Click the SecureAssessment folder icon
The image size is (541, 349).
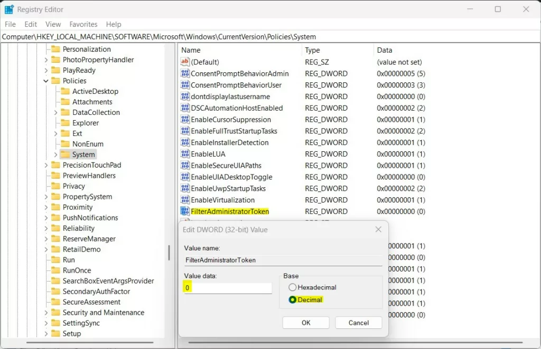click(55, 302)
